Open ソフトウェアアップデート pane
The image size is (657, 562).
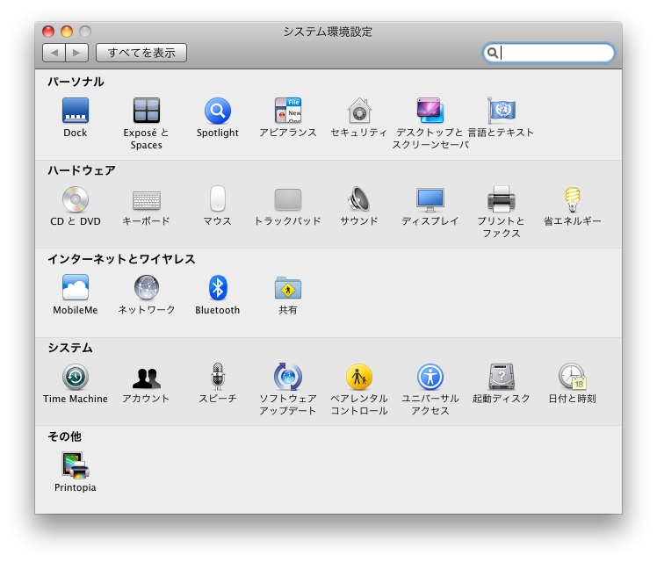coord(287,378)
